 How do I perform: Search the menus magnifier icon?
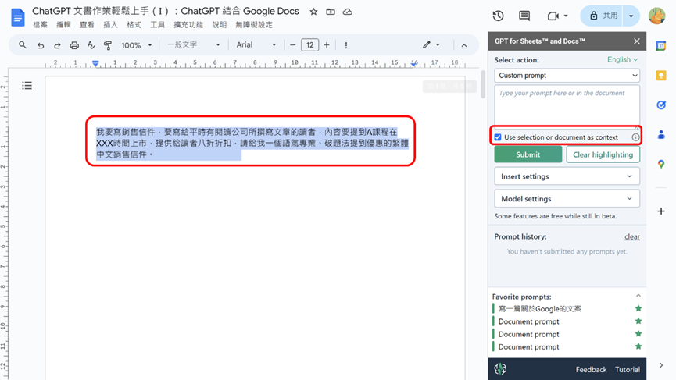click(23, 44)
